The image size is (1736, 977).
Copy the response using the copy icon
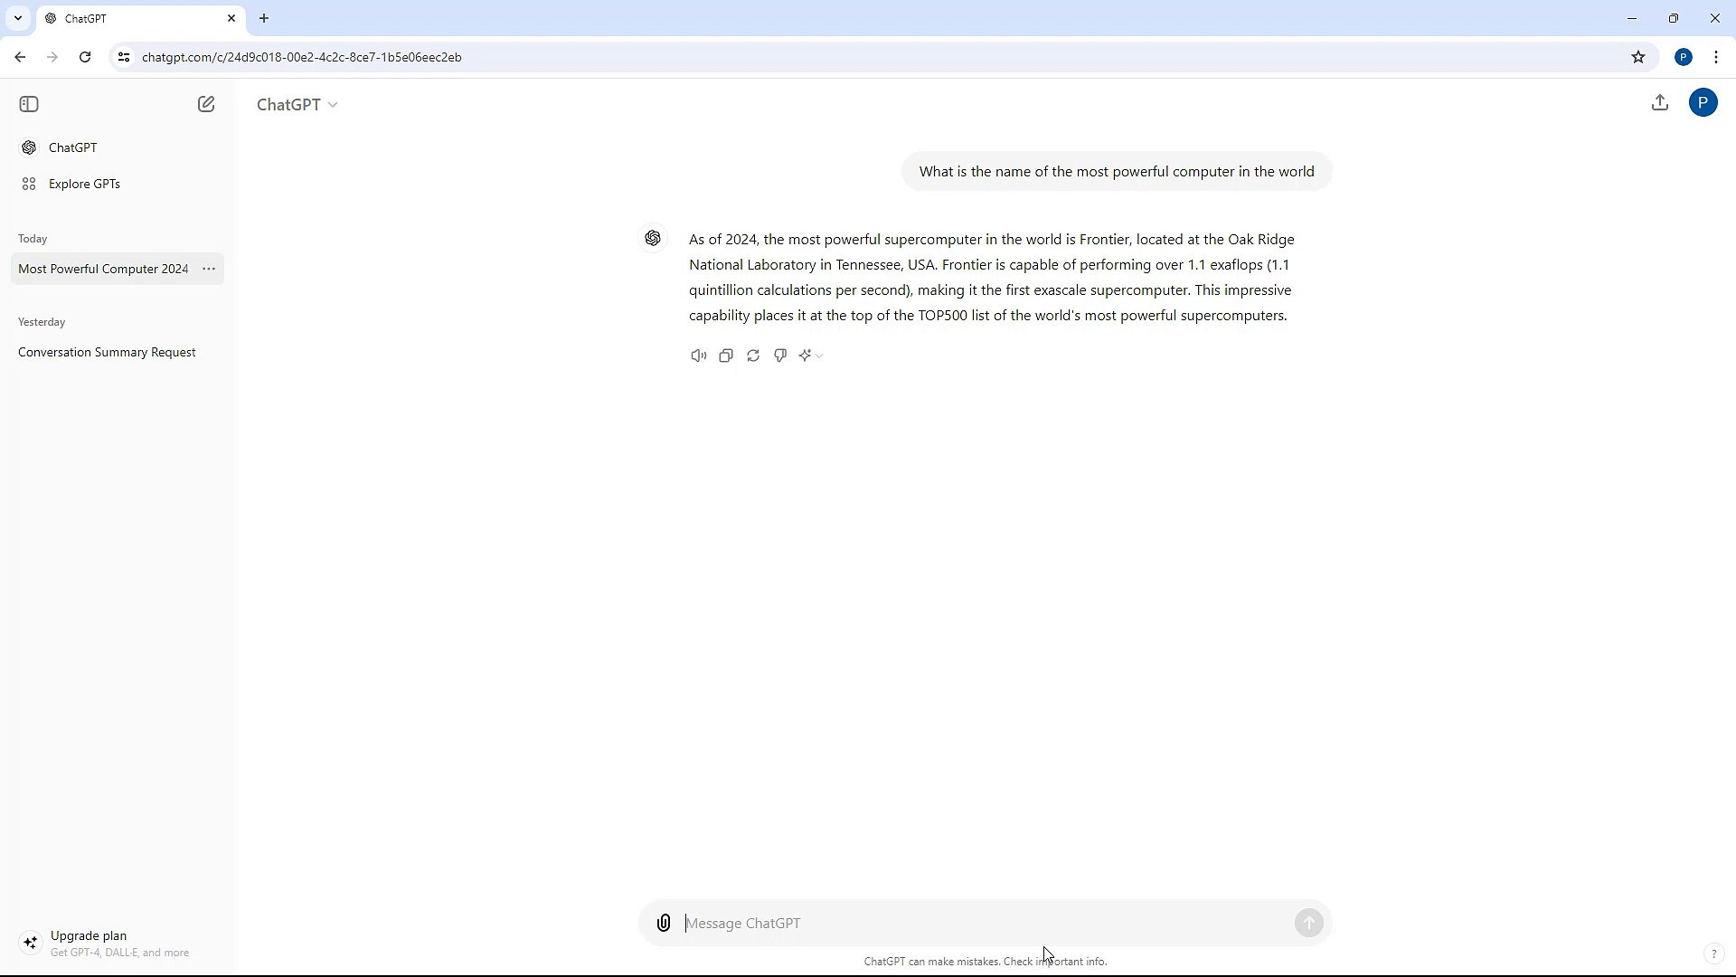click(725, 355)
